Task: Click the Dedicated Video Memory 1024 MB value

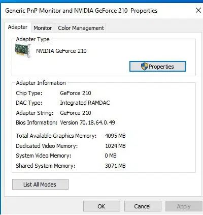Action: coord(115,146)
